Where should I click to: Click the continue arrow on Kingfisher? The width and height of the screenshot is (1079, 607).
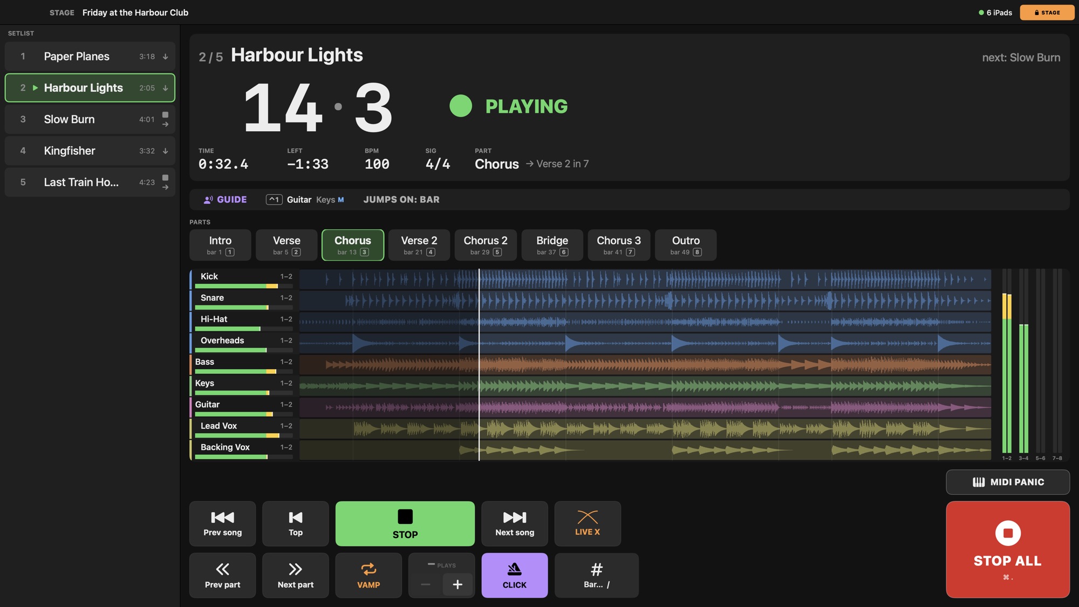(x=165, y=151)
